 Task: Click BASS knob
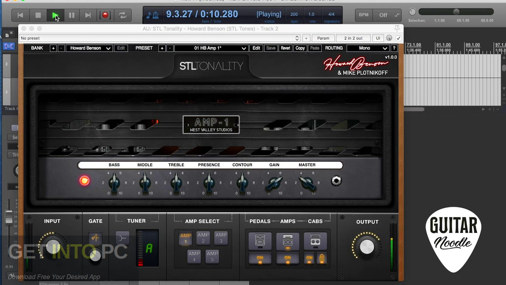[x=114, y=182]
